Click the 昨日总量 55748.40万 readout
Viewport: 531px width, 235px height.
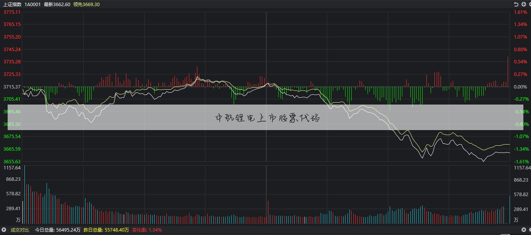pos(106,230)
